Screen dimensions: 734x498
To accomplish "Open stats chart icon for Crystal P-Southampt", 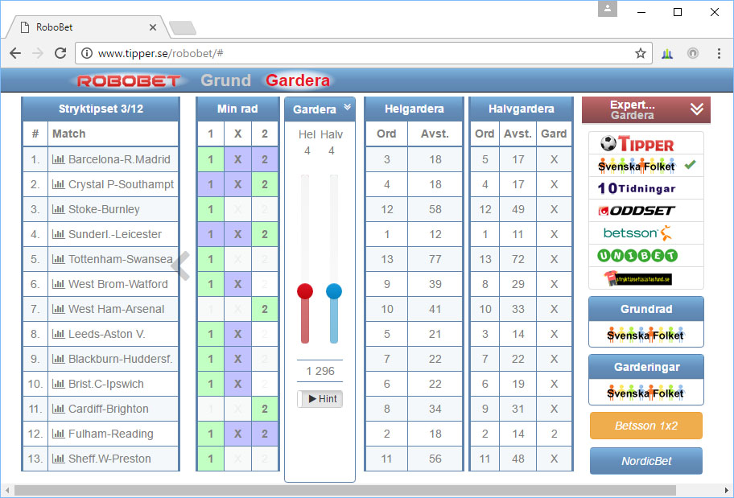I will pyautogui.click(x=58, y=184).
